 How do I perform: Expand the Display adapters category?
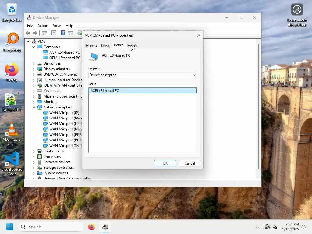[x=34, y=69]
